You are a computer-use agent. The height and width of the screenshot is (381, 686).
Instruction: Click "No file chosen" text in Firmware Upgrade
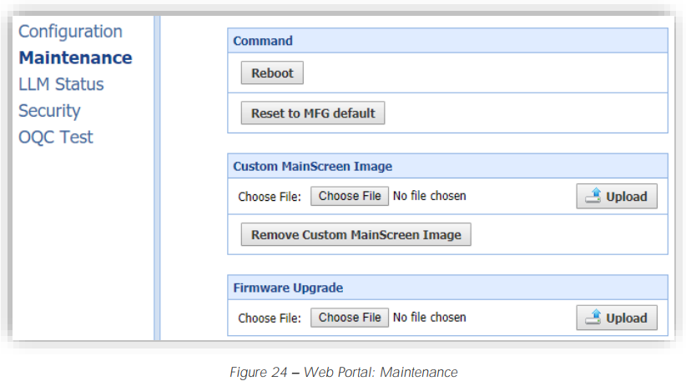[x=429, y=318]
